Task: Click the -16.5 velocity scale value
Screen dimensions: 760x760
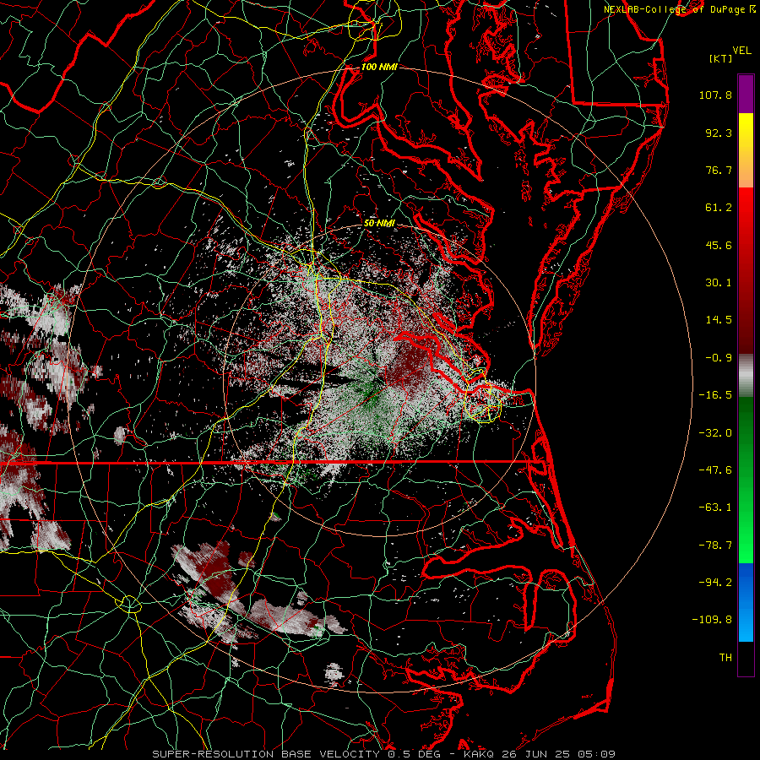Action: pyautogui.click(x=715, y=395)
